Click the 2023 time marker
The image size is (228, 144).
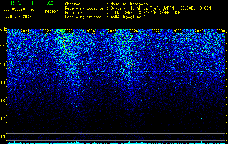(69, 31)
